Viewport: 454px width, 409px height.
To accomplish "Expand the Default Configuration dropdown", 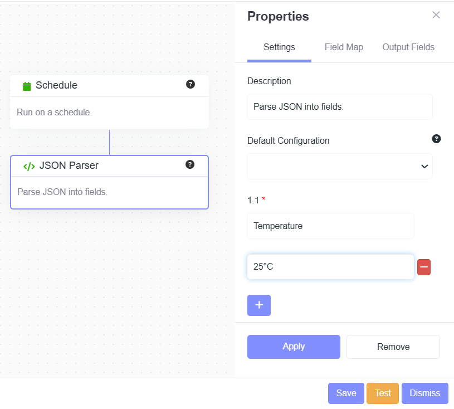I will click(340, 167).
